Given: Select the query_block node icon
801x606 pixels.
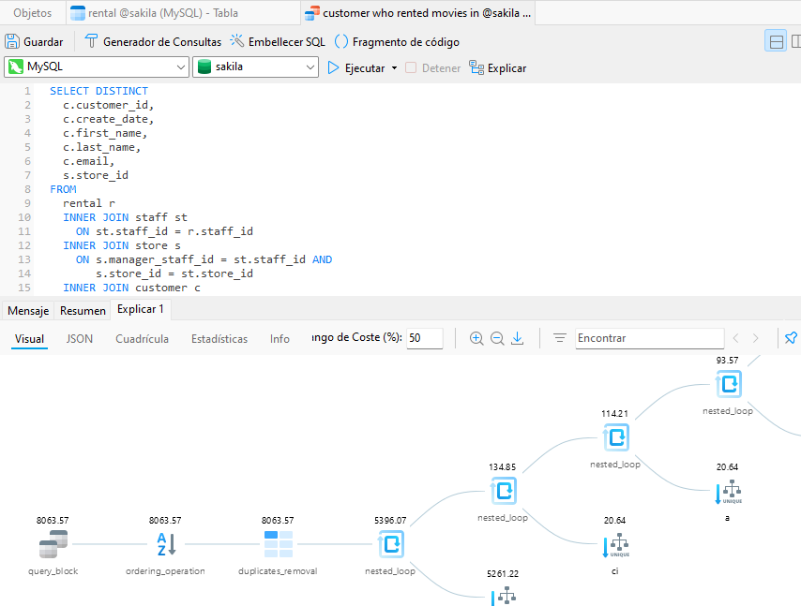Looking at the screenshot, I should point(53,544).
